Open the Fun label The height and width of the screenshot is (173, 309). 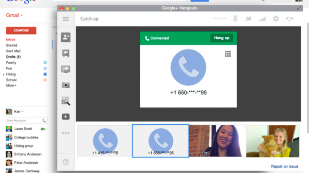[9, 69]
